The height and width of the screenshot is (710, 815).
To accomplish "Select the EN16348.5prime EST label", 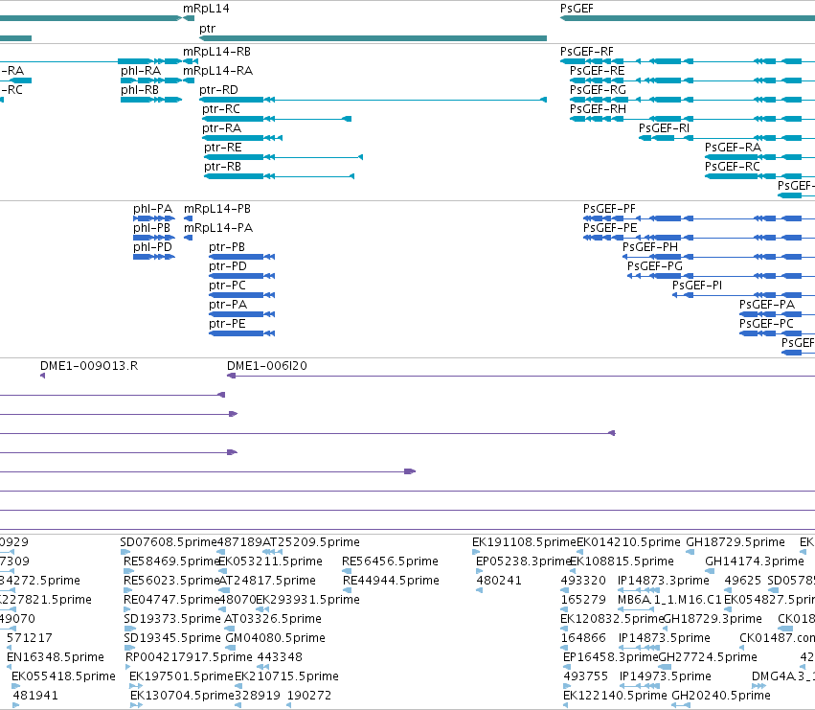I will click(56, 657).
